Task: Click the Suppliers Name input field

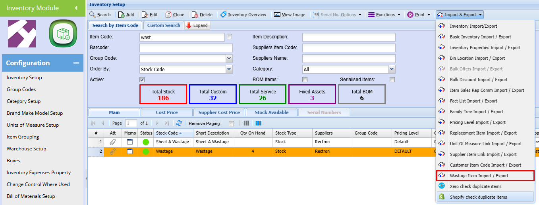Action: tap(349, 59)
